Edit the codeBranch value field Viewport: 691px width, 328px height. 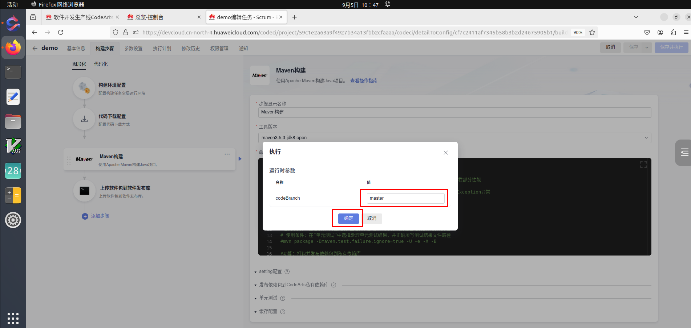coord(405,198)
